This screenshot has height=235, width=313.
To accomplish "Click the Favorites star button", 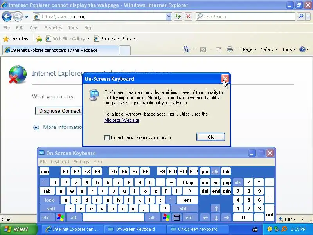I will pyautogui.click(x=15, y=38).
